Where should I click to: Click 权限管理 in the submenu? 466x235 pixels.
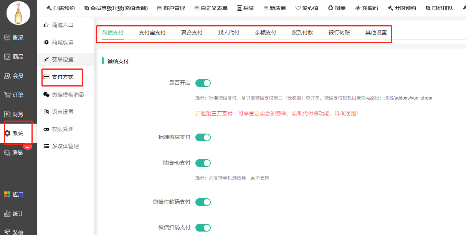(x=63, y=129)
